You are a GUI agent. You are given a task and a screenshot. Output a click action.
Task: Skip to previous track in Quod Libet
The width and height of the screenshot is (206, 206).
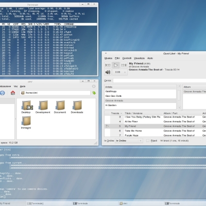coord(108,65)
